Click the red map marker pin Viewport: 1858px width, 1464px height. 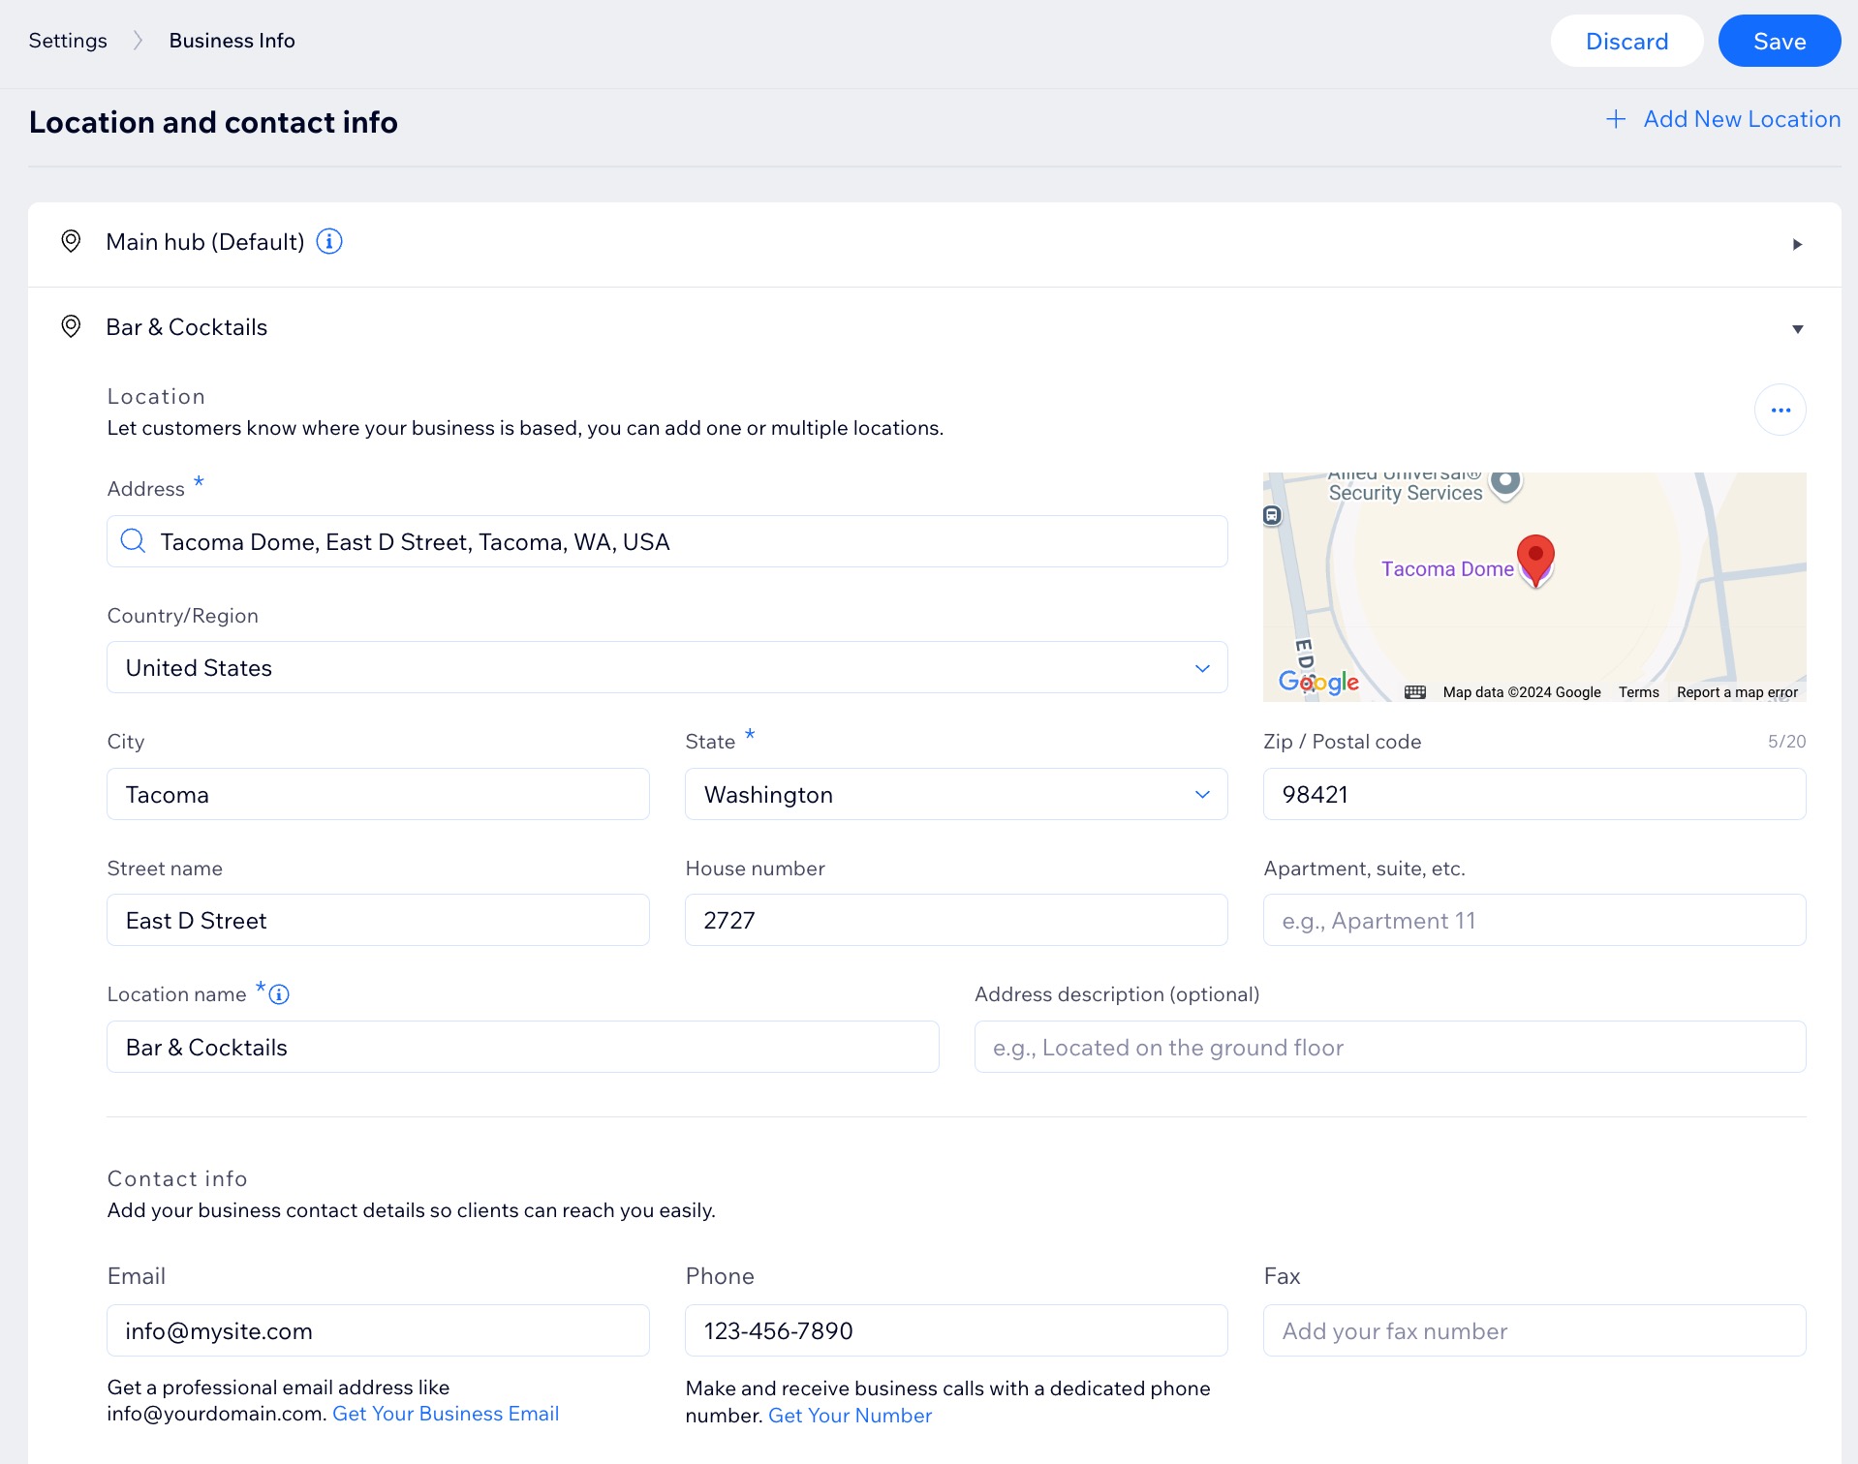click(1535, 560)
